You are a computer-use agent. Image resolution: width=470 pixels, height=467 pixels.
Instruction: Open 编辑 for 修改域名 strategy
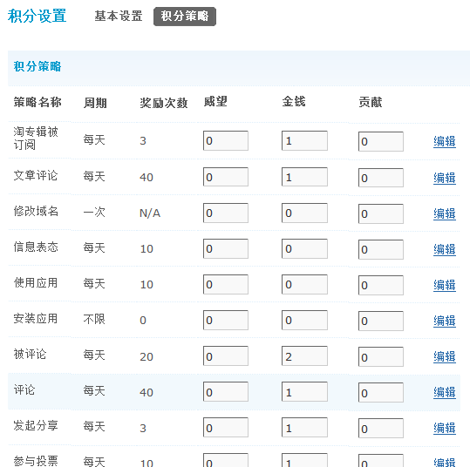coord(444,213)
